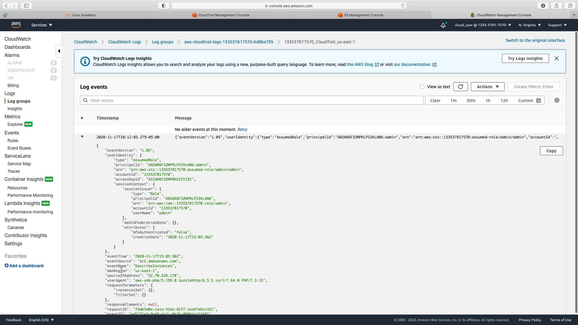Viewport: 578px width, 325px height.
Task: Go to Log groups breadcrumb
Action: [163, 42]
